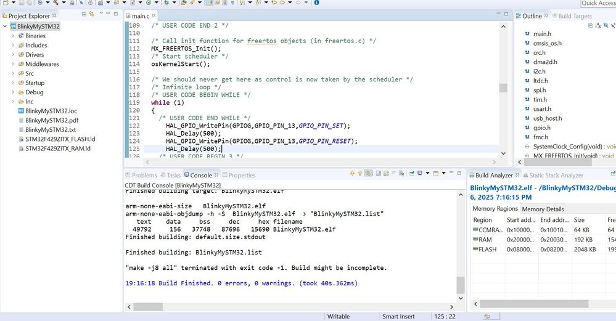Switch to Static Stack Analyzer tab
This screenshot has width=616, height=321.
coord(552,175)
